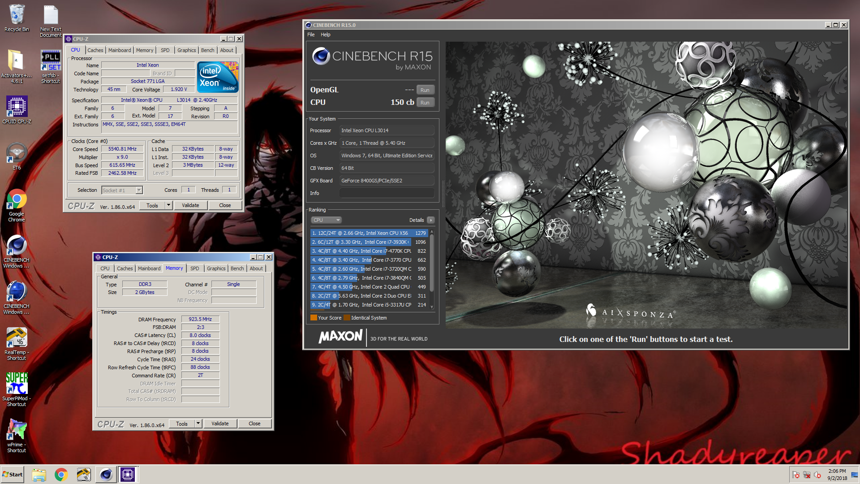Click the MAXON logo in Cinebench
The height and width of the screenshot is (484, 860).
pos(340,337)
